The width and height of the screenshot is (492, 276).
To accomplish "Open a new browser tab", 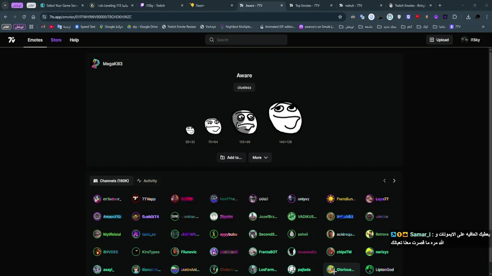I will [x=440, y=5].
